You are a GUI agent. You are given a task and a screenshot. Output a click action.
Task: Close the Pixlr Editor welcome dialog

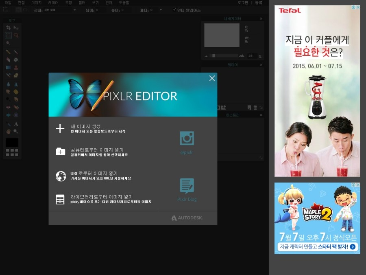pos(212,78)
